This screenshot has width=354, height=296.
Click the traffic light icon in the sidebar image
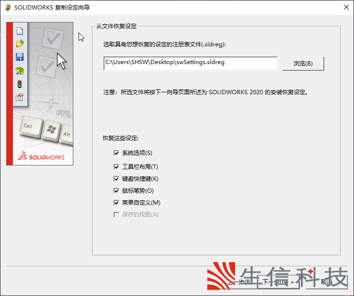[x=20, y=84]
